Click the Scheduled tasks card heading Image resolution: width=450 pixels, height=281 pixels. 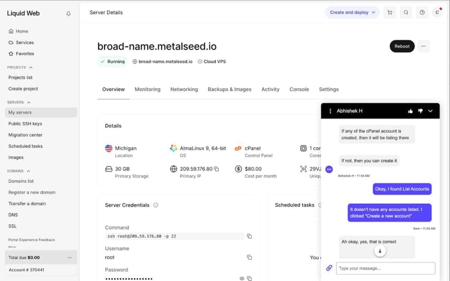pyautogui.click(x=295, y=205)
